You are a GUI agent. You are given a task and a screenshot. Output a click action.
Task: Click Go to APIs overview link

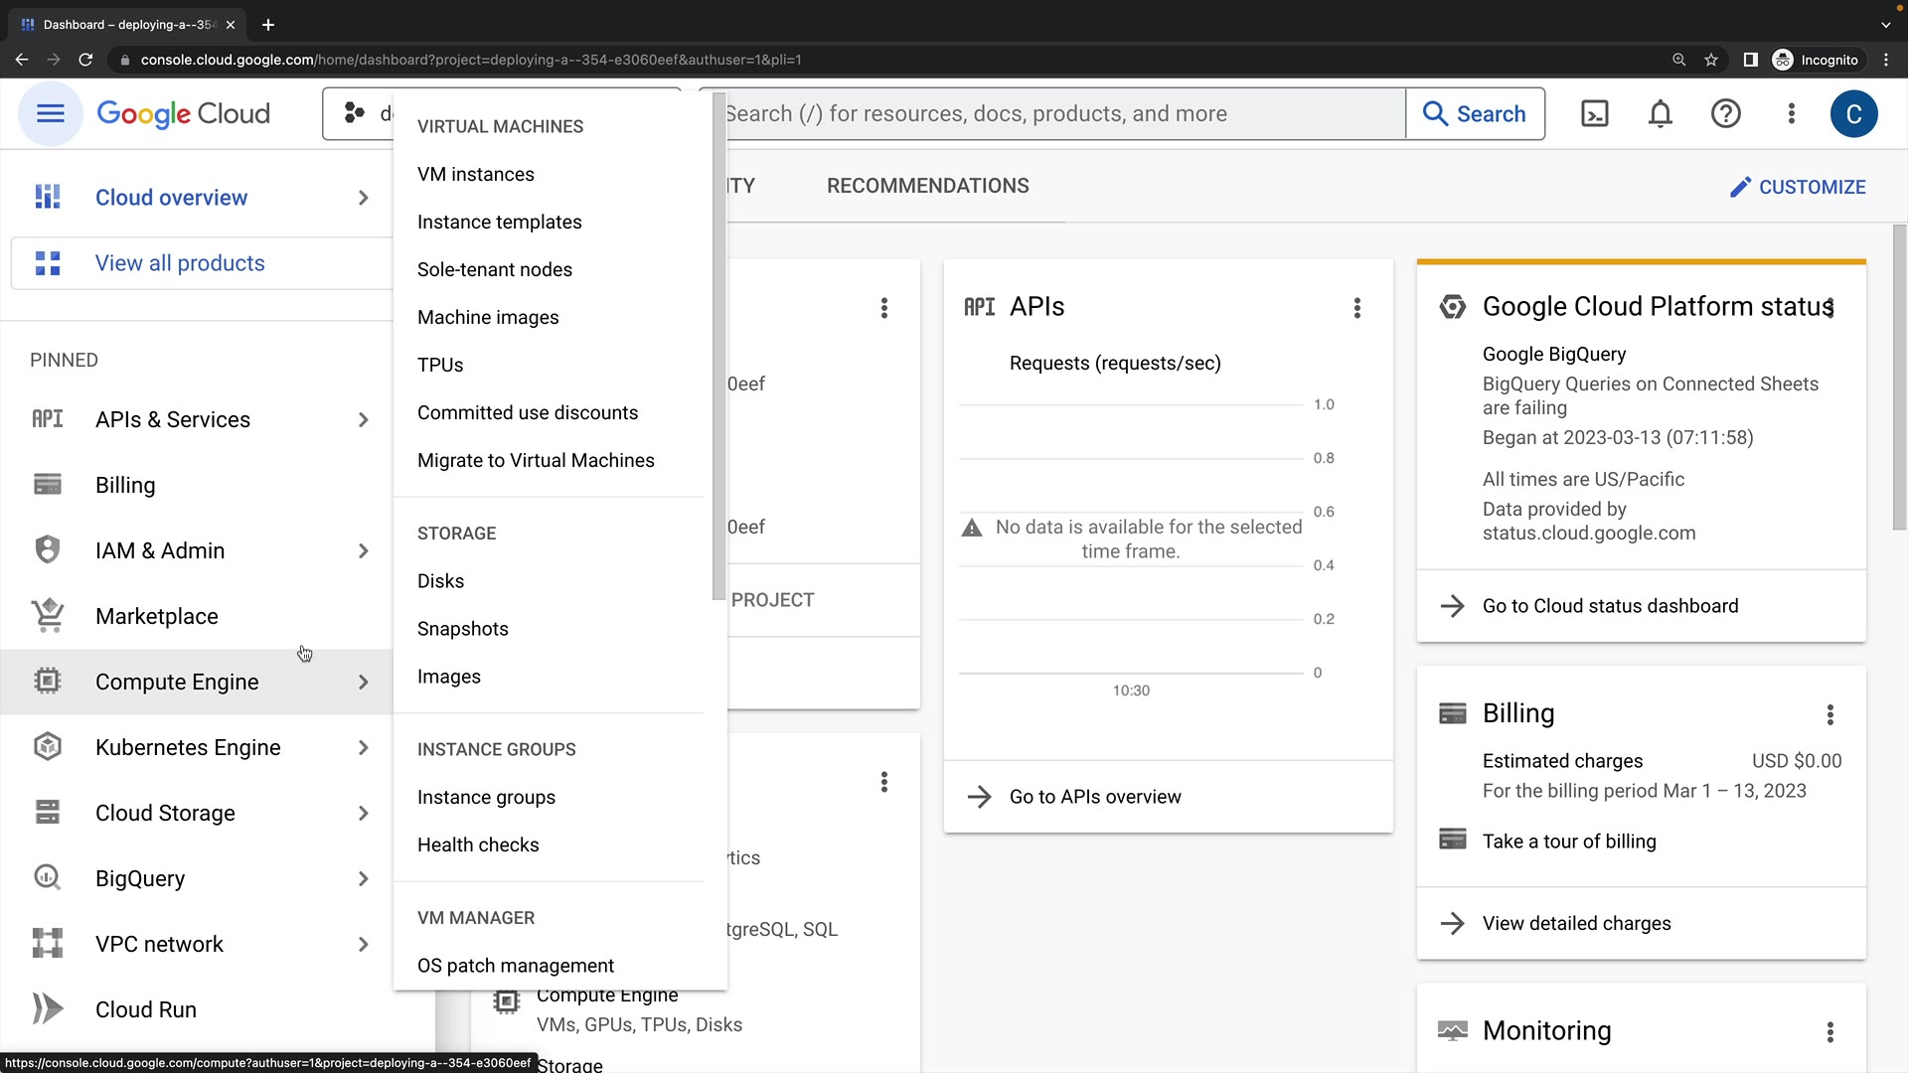coord(1094,797)
